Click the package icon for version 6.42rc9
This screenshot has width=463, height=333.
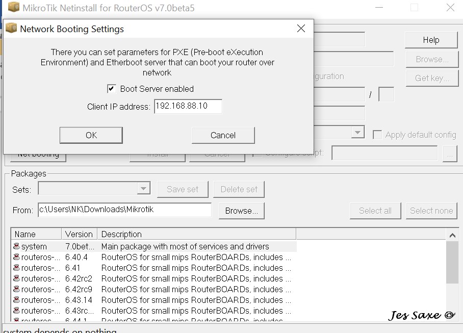[x=16, y=289]
